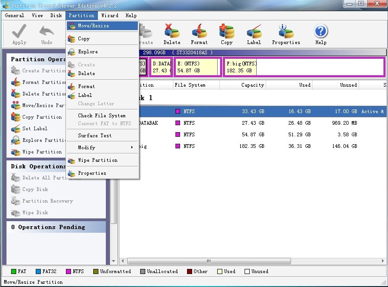388x287 pixels.
Task: Sort by the Capacity column header
Action: click(242, 85)
